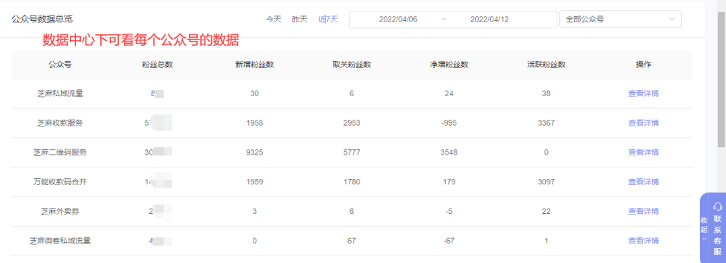Screen dimensions: 726x263
Task: Click the start date 2022/04/06 field
Action: (398, 20)
